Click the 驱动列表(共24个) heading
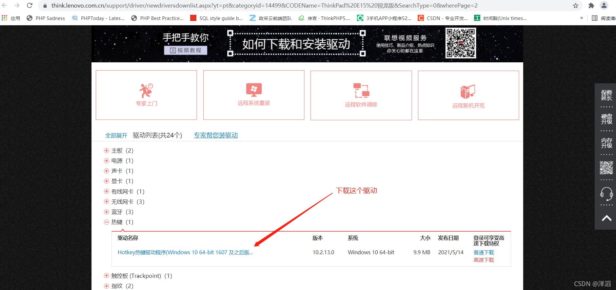The image size is (616, 290). point(157,135)
